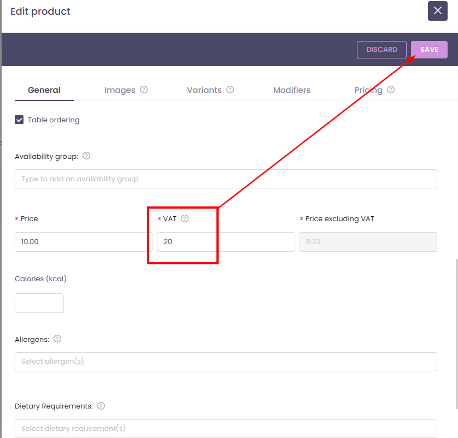
Task: Click help icon next to Pricing tab
Action: (x=391, y=90)
